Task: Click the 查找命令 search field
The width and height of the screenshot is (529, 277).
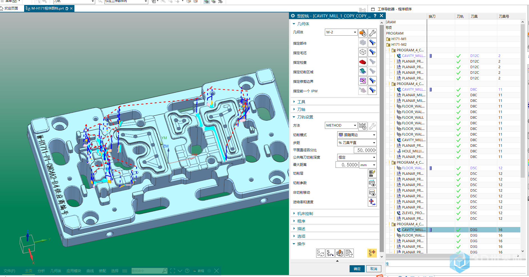Action: (146, 271)
